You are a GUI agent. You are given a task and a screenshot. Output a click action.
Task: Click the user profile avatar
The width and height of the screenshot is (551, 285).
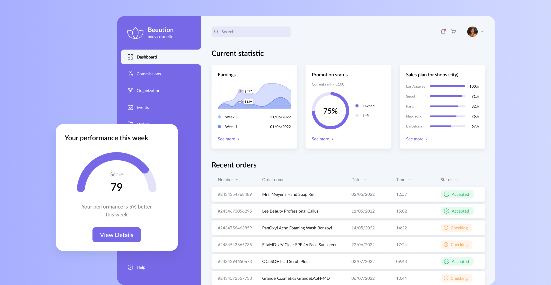pos(472,32)
